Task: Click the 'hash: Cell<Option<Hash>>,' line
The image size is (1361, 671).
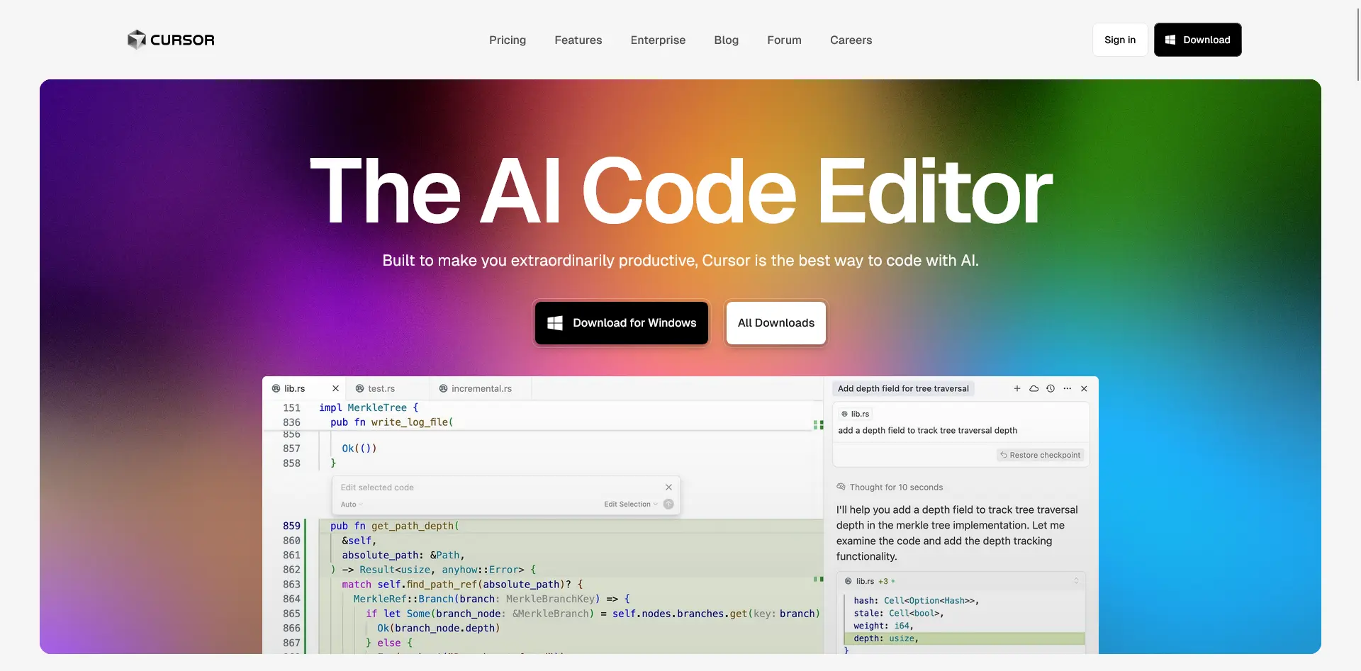Action: tap(916, 601)
